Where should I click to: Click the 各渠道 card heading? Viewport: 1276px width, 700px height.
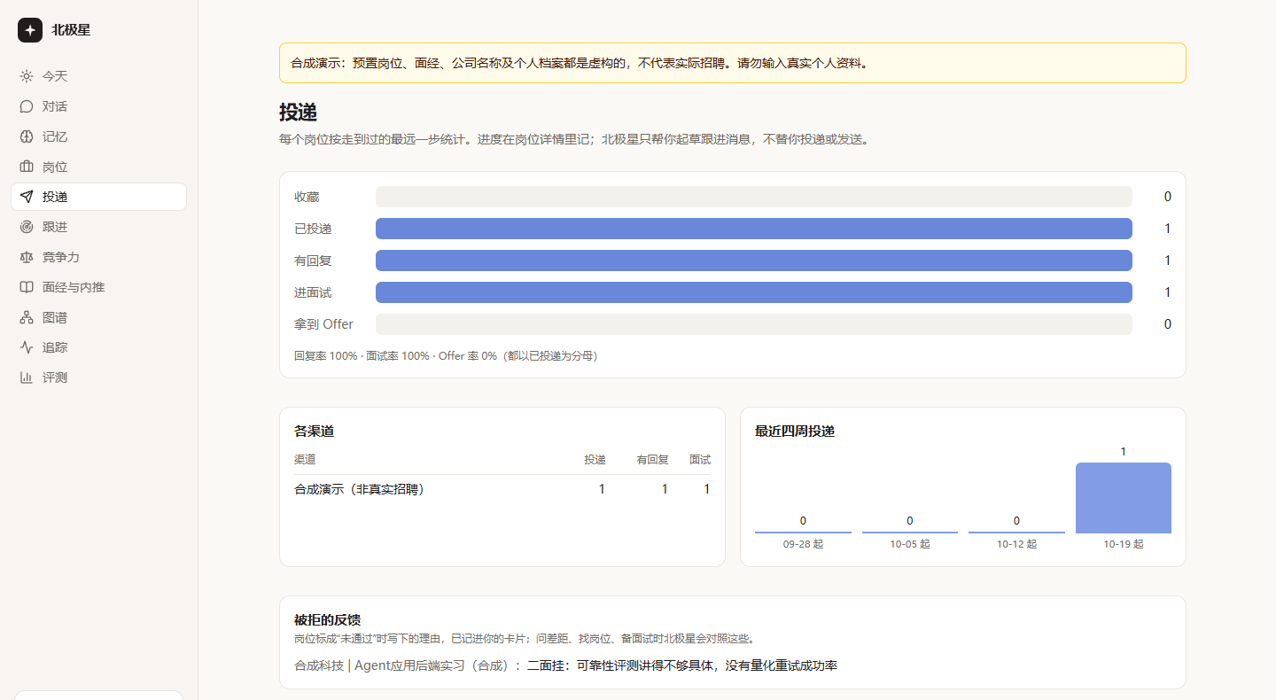(x=314, y=432)
